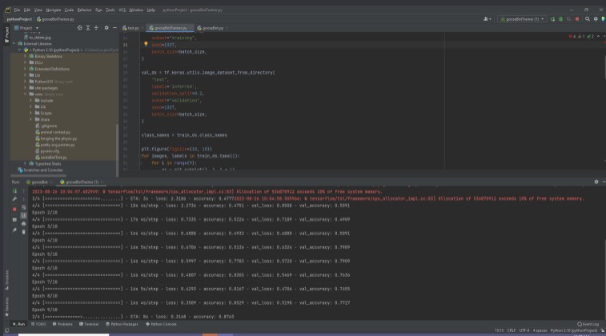Screen dimensions: 606x336
Task: Collapse the External Libraries node
Action: pyautogui.click(x=14, y=44)
